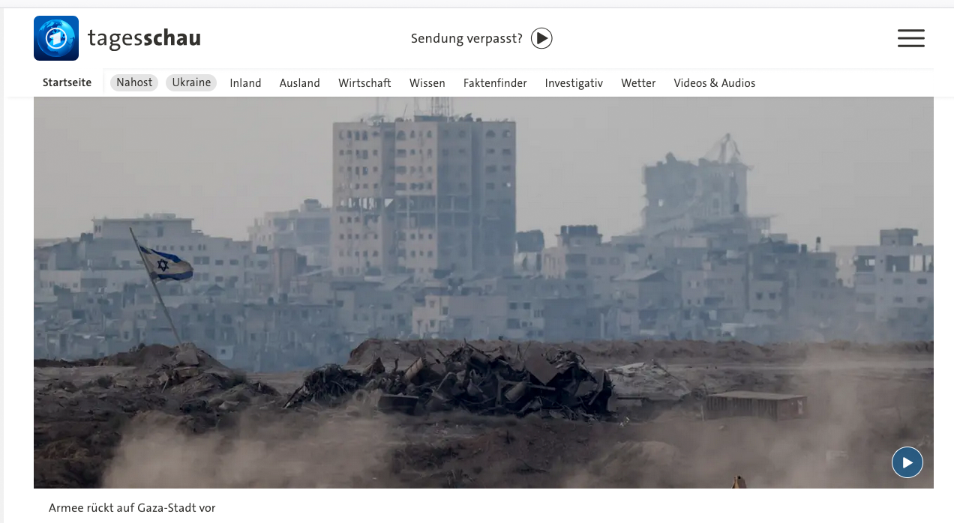Screen dimensions: 954x523
Task: Switch to the Wissen section
Action: (x=427, y=83)
